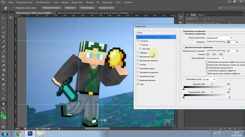Image resolution: width=245 pixels, height=137 pixels.
Task: Open layer kind filter dropdown
Action: [192, 19]
